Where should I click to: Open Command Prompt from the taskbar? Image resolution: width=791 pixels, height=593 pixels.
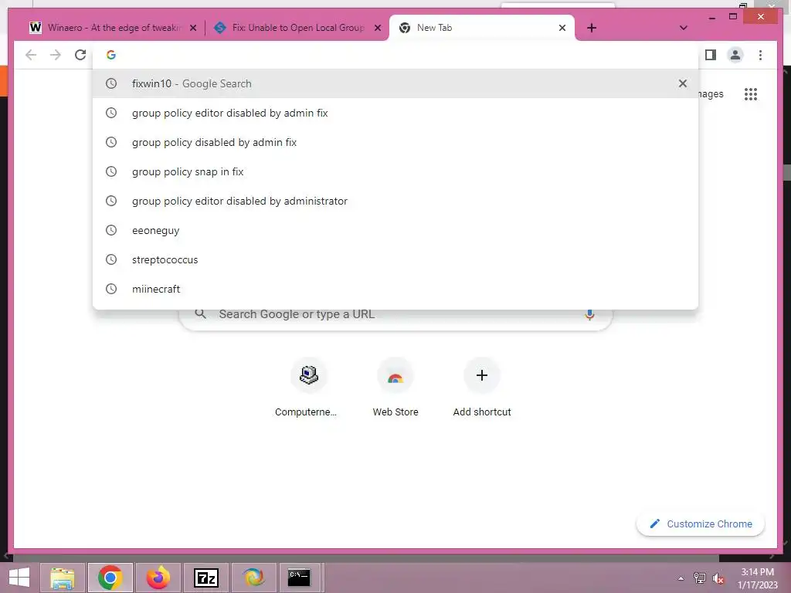point(299,578)
